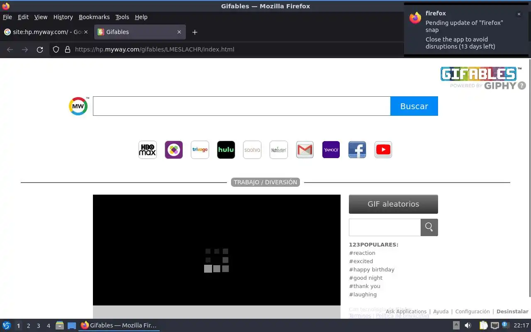This screenshot has height=332, width=531.
Task: Show the desktop from the taskbar
Action: (72, 326)
